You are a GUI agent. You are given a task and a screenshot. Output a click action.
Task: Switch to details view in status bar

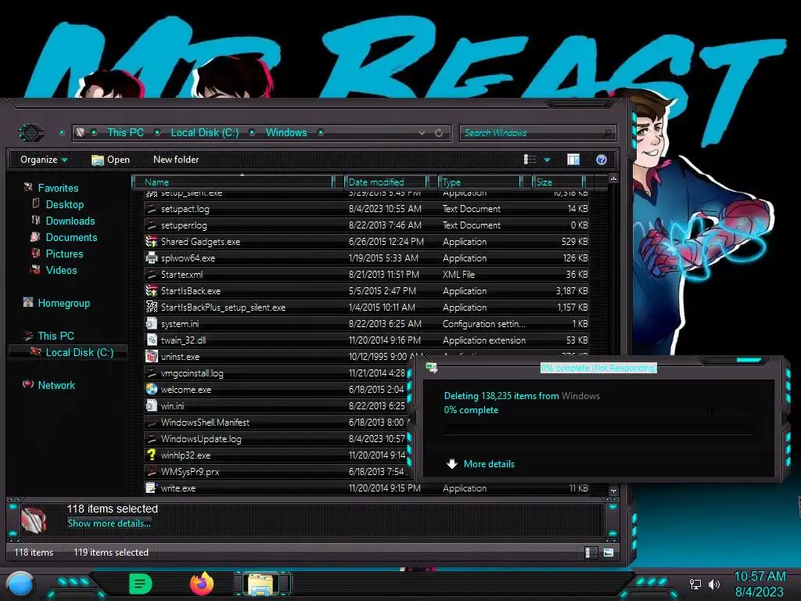pyautogui.click(x=591, y=552)
